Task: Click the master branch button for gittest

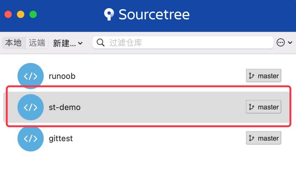Action: (x=264, y=138)
